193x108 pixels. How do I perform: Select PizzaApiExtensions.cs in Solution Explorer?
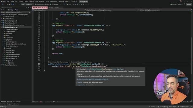tap(13, 54)
